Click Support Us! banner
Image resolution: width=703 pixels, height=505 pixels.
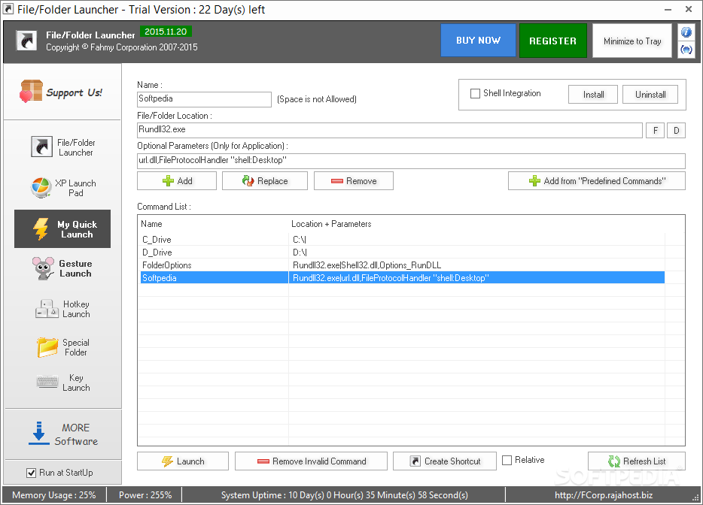click(x=62, y=92)
